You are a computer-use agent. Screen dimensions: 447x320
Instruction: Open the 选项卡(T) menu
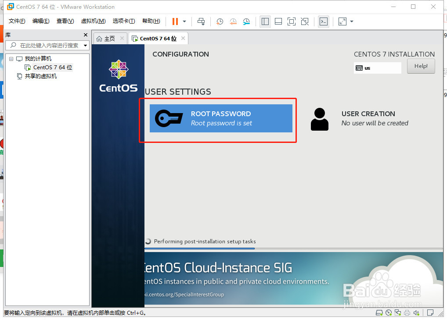[x=124, y=21]
